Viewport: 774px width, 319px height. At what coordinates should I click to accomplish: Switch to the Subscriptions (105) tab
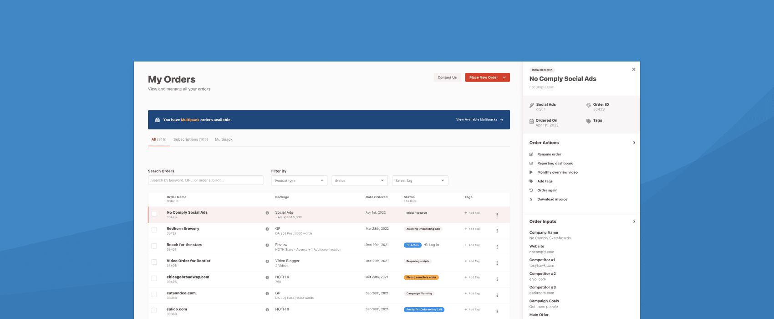point(191,139)
